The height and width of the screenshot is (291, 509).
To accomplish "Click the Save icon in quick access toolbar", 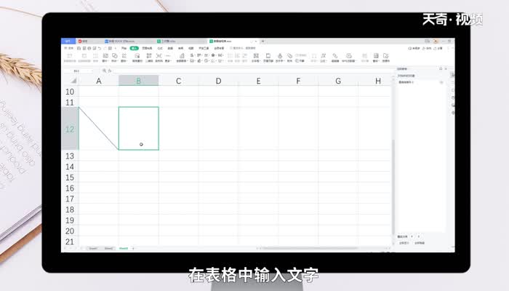I will point(79,48).
